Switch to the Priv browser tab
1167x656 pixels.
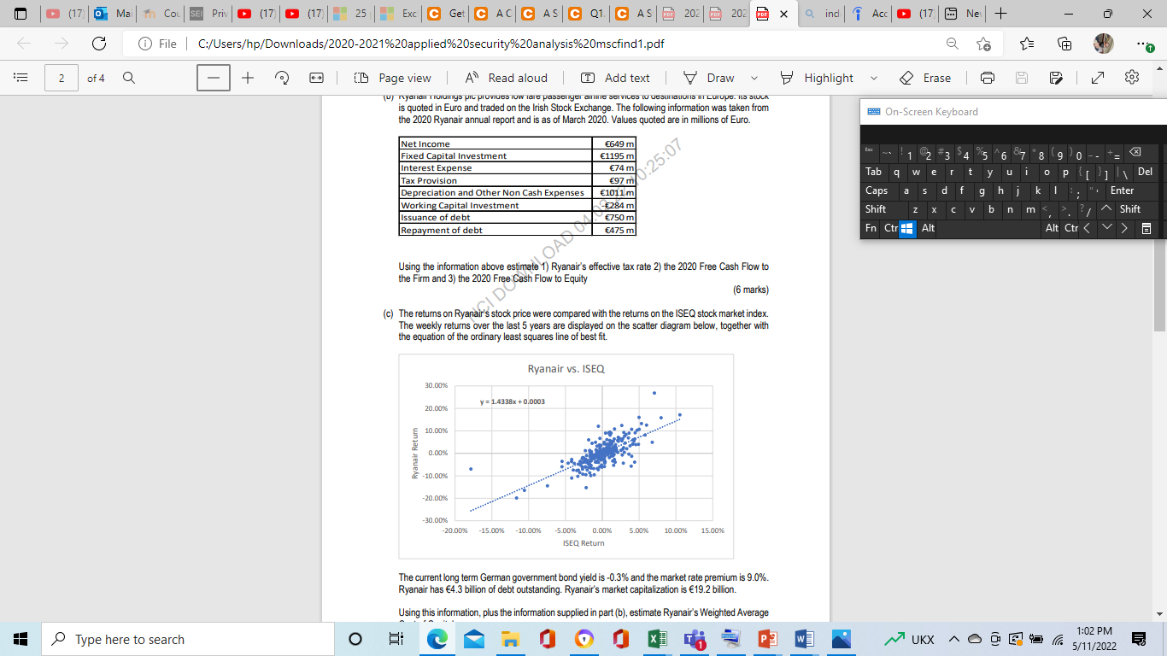210,15
